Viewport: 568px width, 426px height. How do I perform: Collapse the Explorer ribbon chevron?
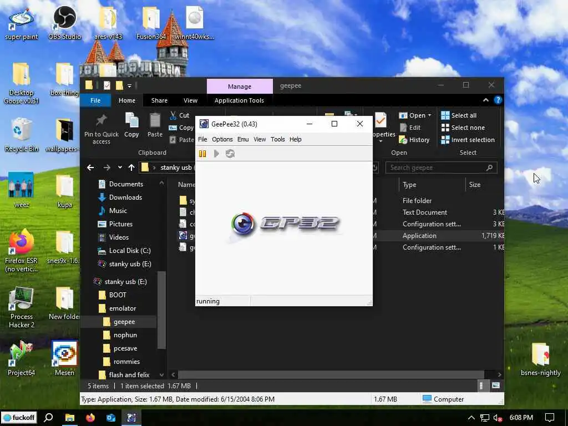[486, 100]
